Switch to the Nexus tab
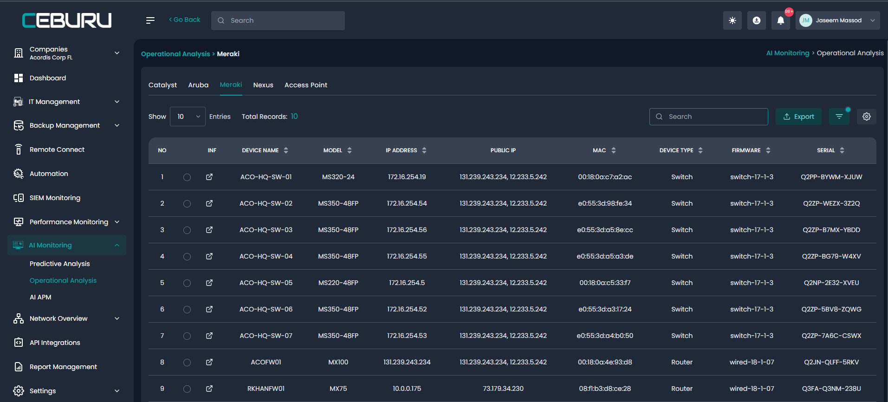 click(263, 85)
